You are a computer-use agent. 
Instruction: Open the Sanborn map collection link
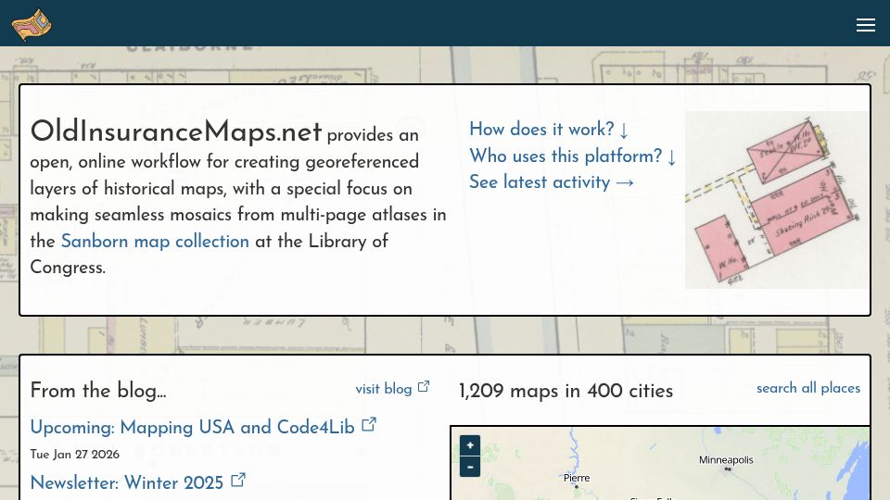[155, 242]
